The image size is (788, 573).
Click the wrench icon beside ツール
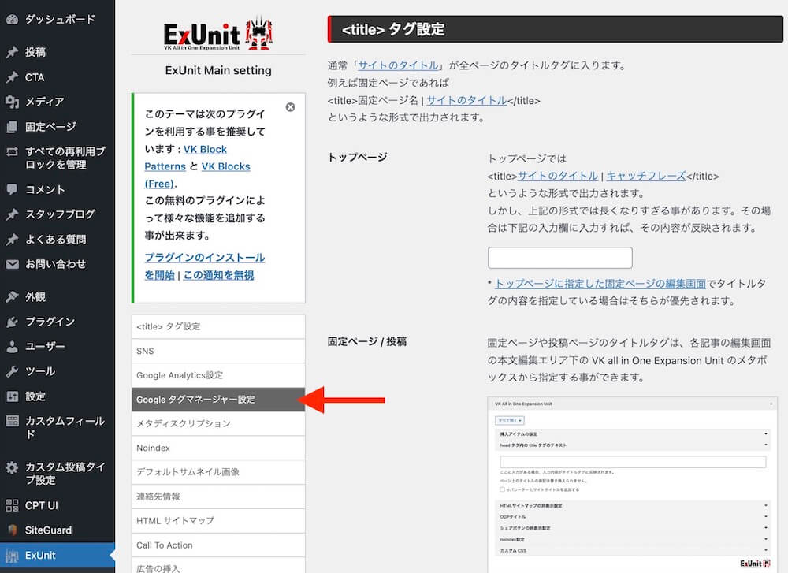(12, 371)
